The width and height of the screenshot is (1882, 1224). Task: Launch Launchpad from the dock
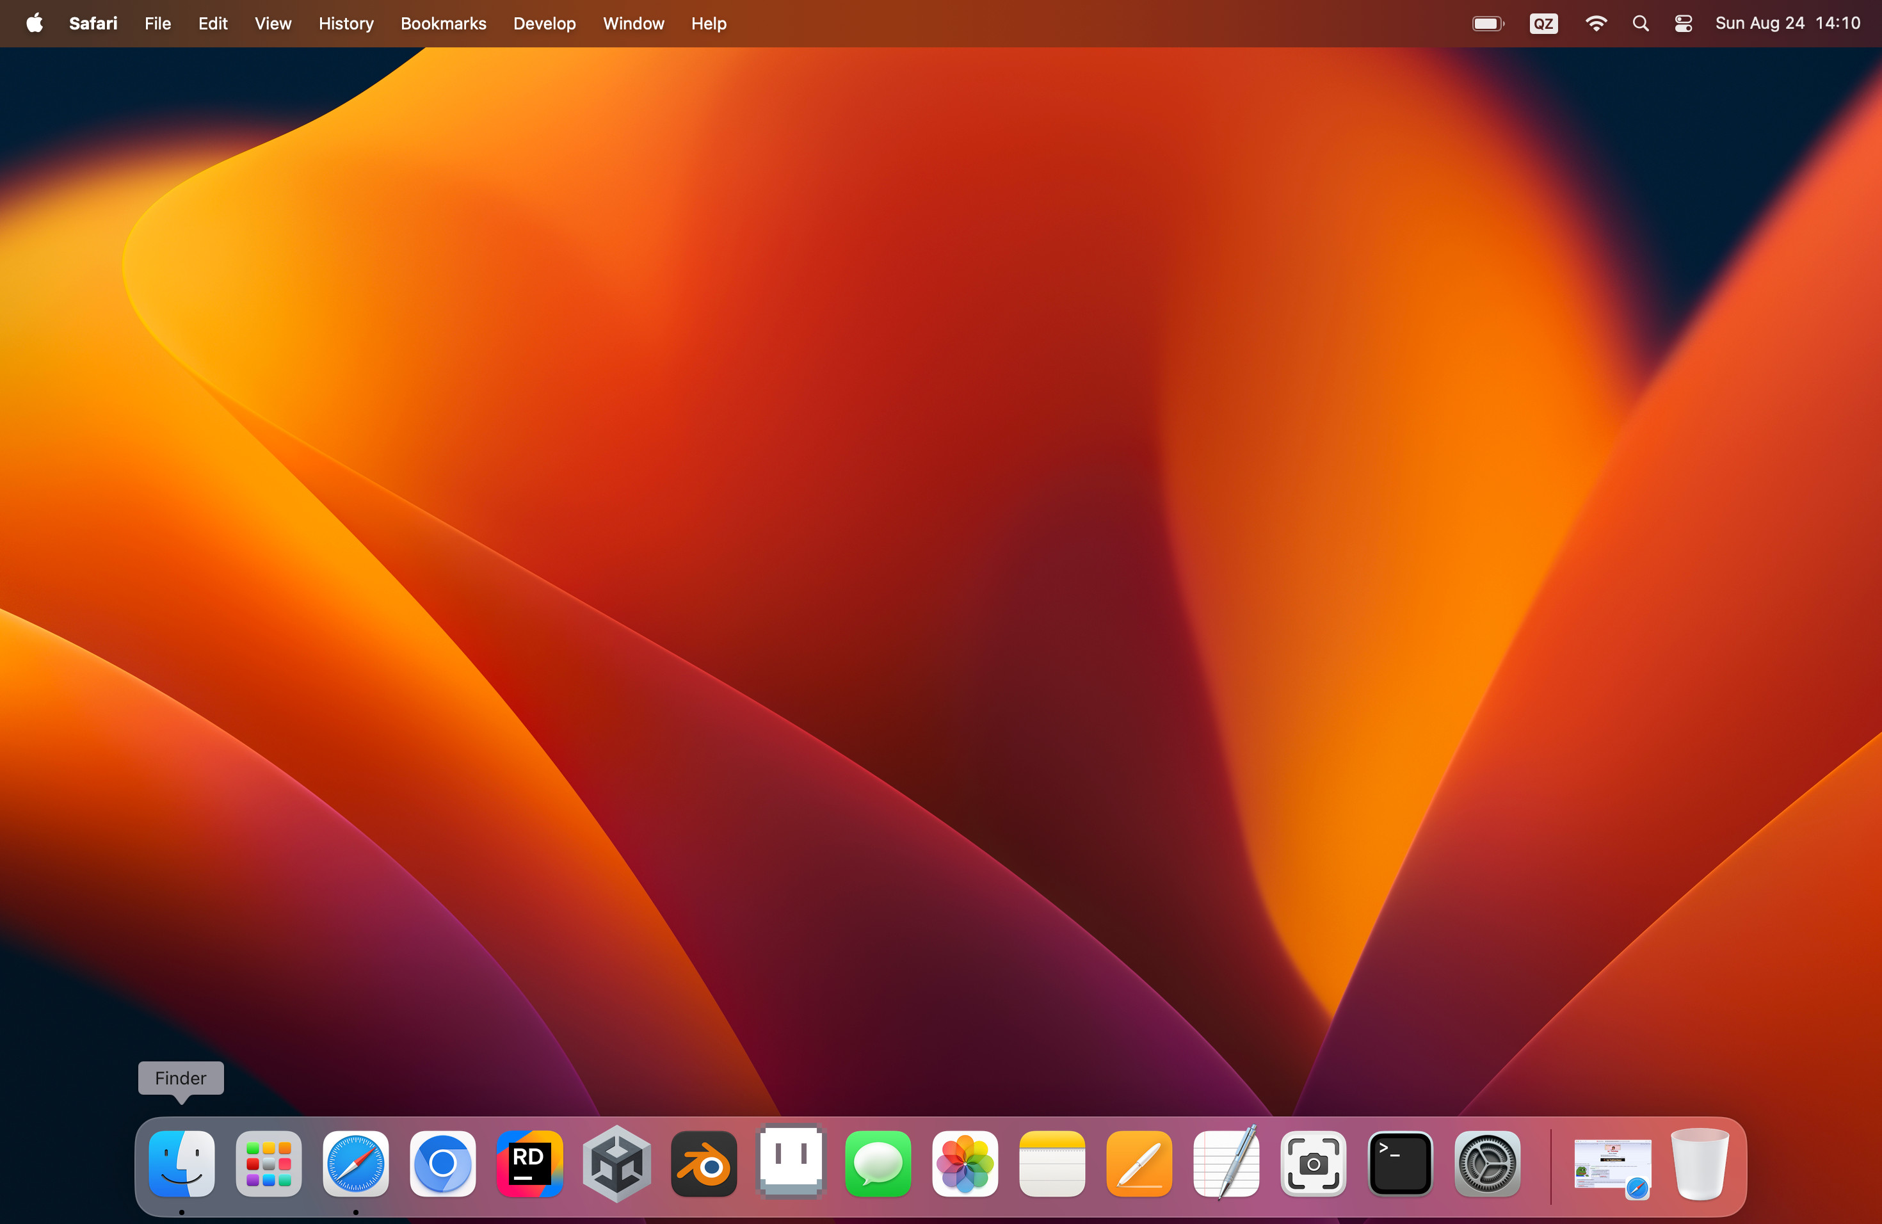pyautogui.click(x=269, y=1163)
